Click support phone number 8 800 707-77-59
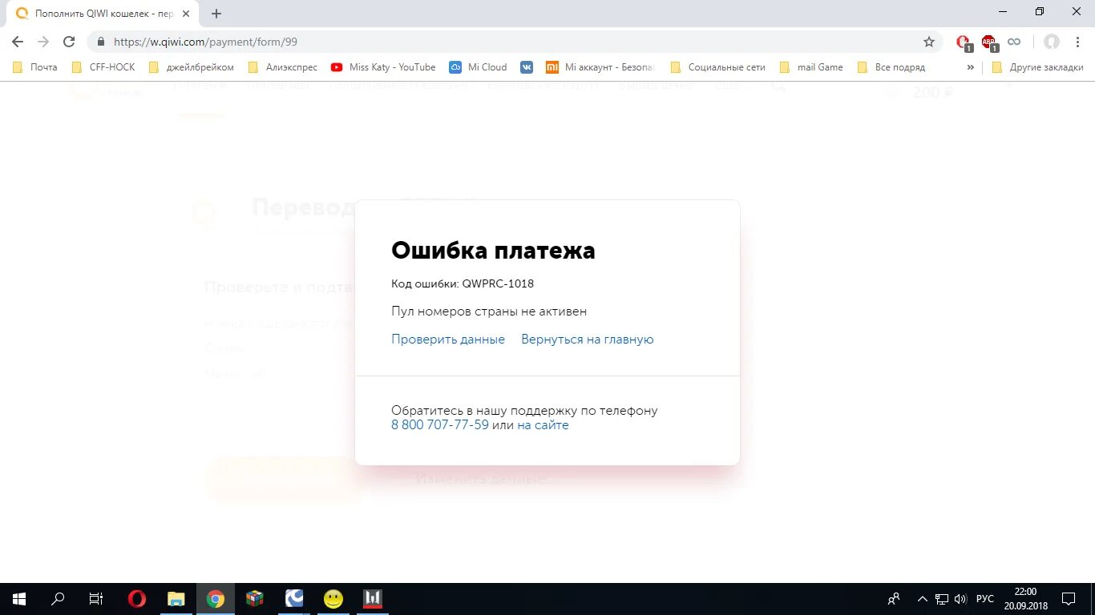The image size is (1095, 615). (x=440, y=425)
